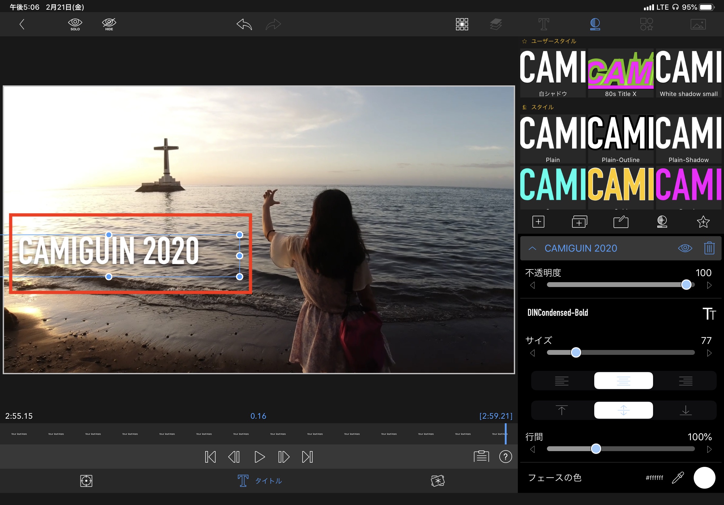Toggle visibility of CAMIGUIN 2020 layer
This screenshot has width=724, height=505.
(x=685, y=248)
